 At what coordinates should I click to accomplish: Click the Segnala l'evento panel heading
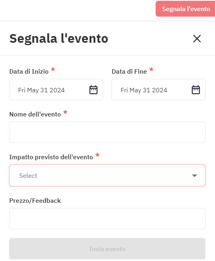click(x=59, y=39)
